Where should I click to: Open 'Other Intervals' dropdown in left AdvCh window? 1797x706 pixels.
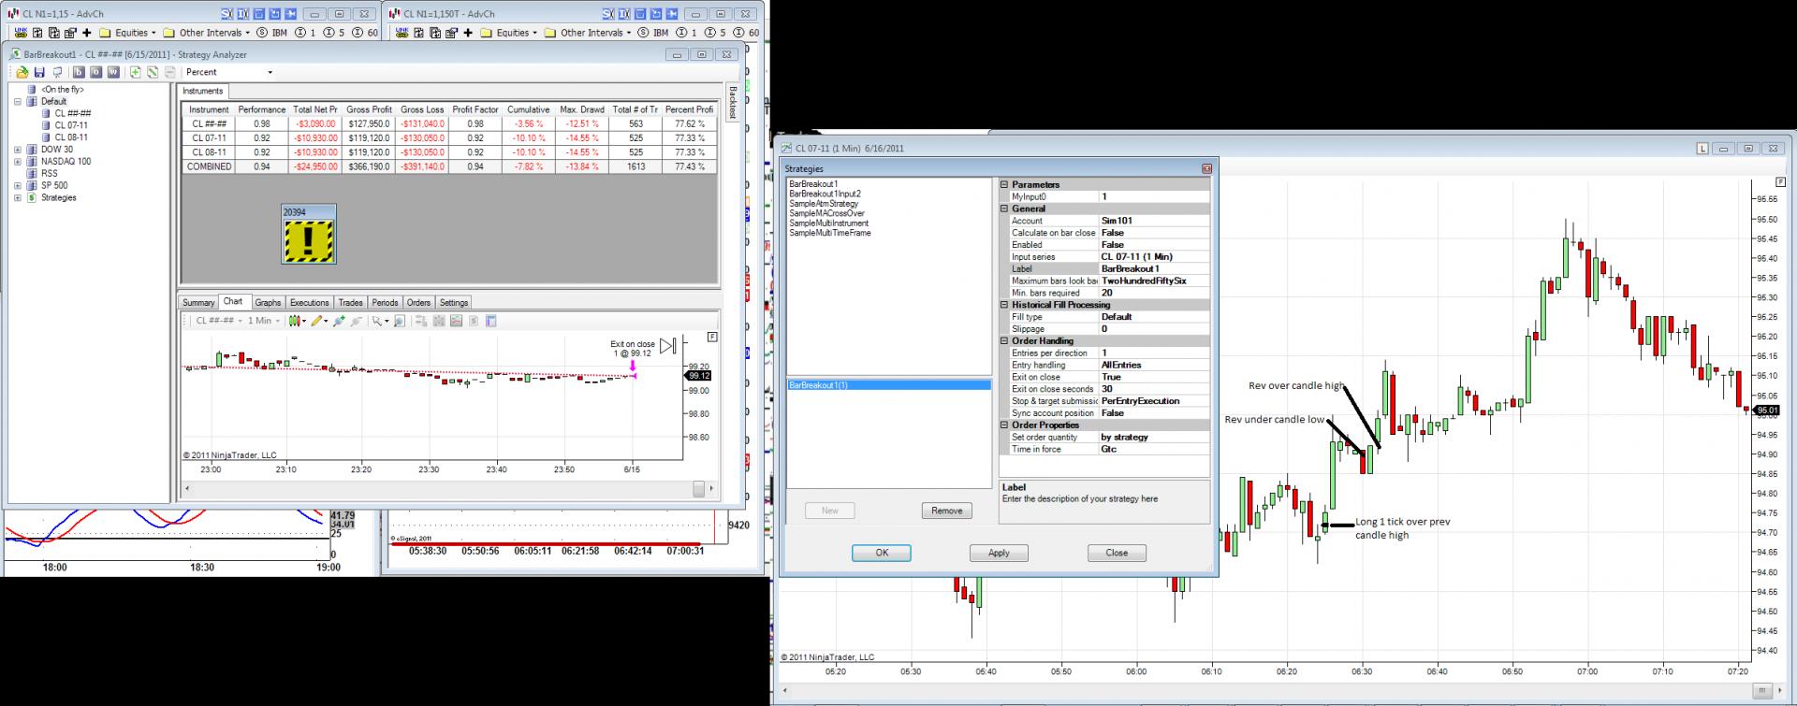point(206,33)
